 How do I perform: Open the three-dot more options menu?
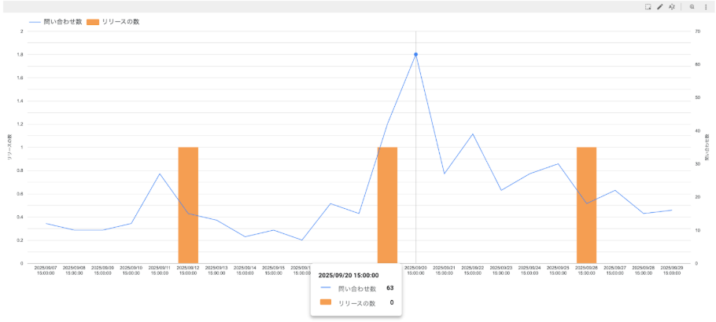[705, 6]
